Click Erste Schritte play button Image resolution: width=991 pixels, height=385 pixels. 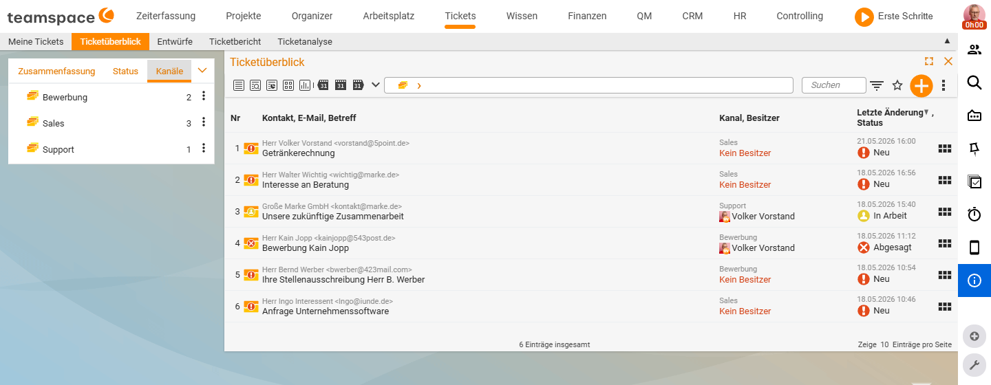[x=864, y=16]
